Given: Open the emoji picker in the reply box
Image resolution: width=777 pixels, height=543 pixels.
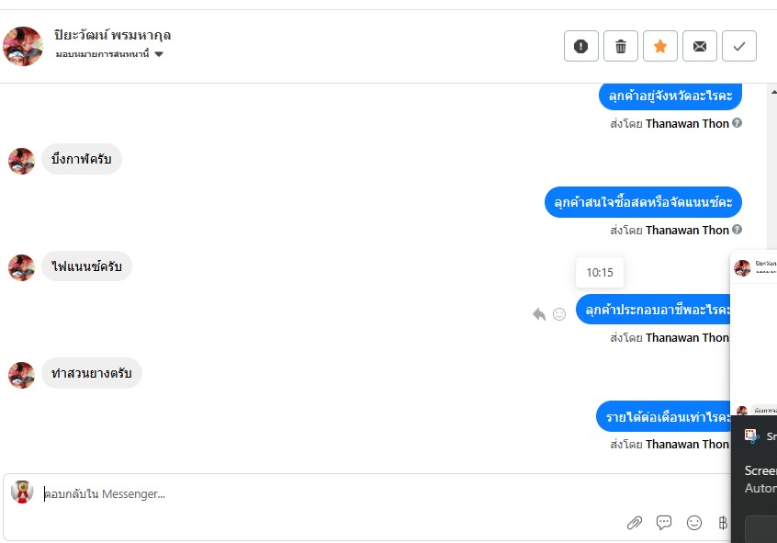Looking at the screenshot, I should point(694,523).
